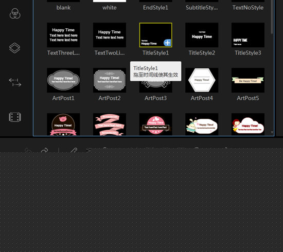Screen dimensions: 283x252
Task: Click the vertical scrollbar thumb of template list
Action: pyautogui.click(x=272, y=17)
